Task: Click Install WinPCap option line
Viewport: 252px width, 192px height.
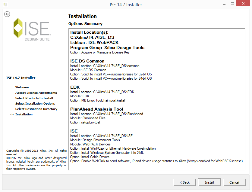Action: (x=113, y=148)
